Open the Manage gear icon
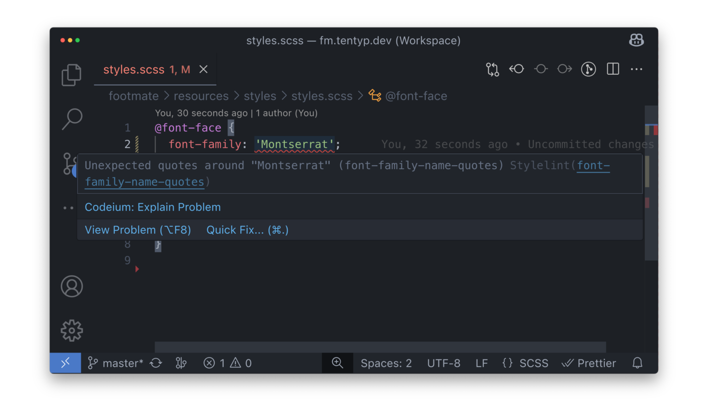This screenshot has width=712, height=400. tap(72, 331)
